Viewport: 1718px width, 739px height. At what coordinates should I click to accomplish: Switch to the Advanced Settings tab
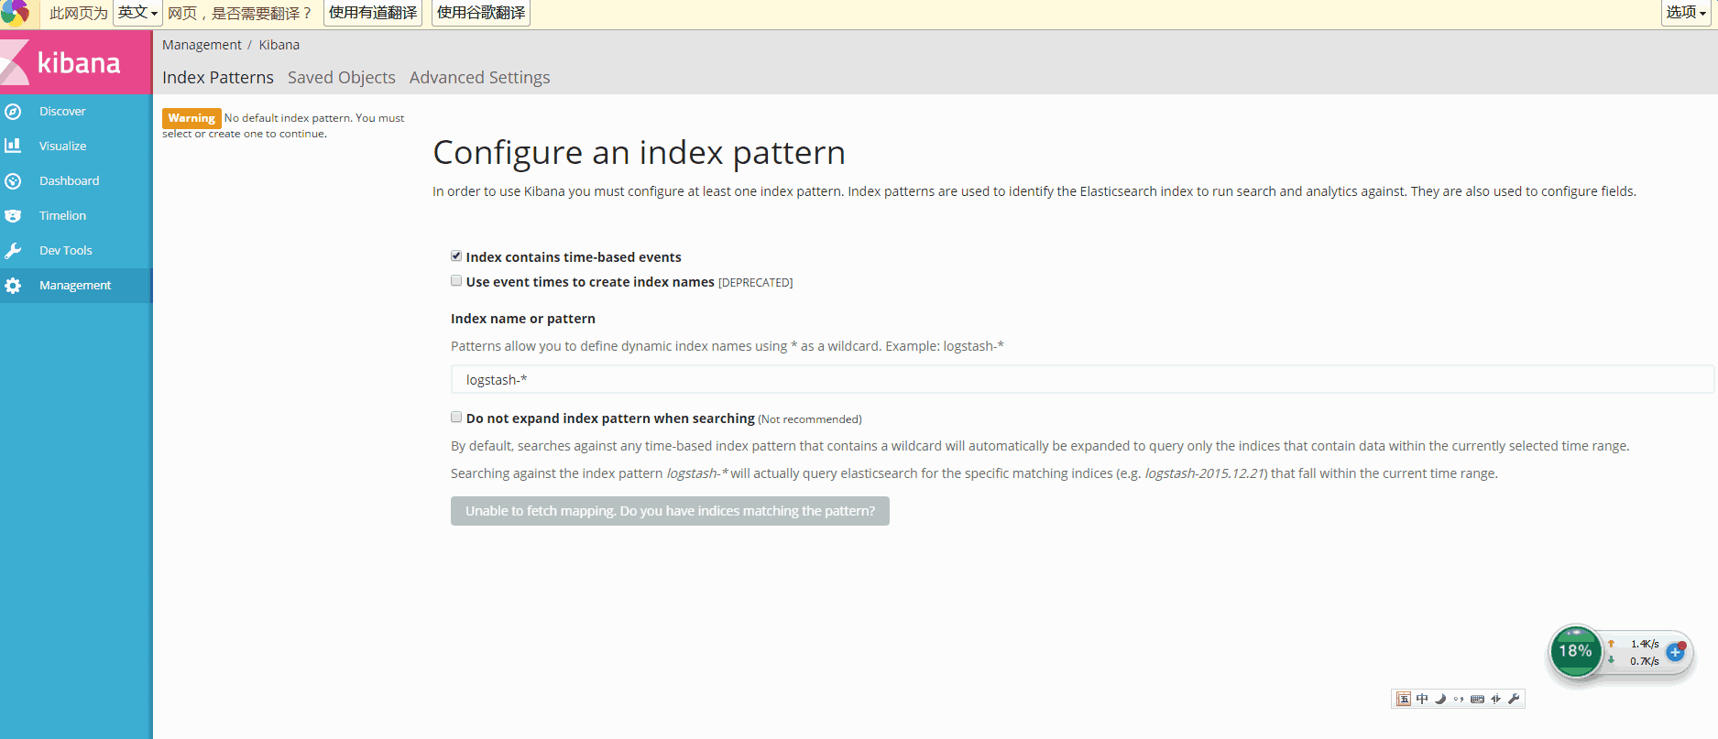click(480, 78)
